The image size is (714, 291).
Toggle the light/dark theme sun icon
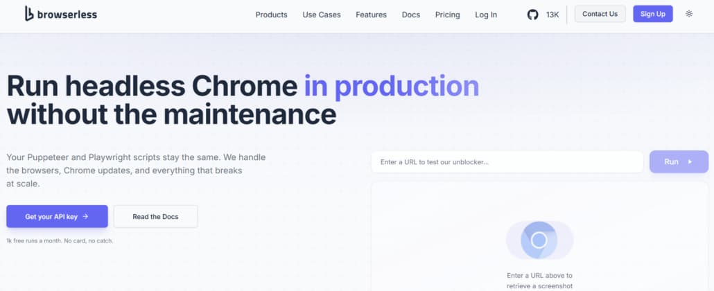(x=688, y=14)
